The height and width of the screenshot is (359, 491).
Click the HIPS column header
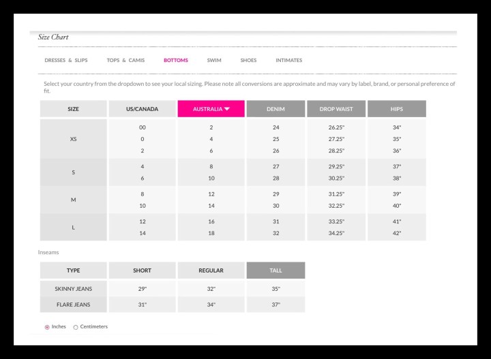397,109
